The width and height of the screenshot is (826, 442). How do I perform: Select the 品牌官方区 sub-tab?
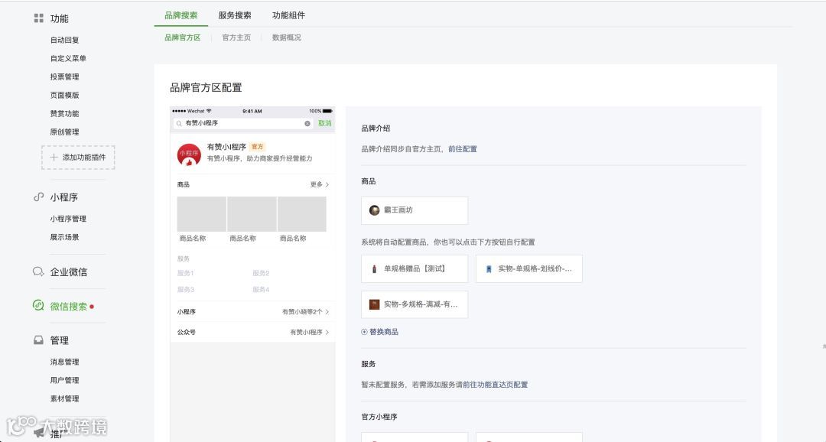182,37
